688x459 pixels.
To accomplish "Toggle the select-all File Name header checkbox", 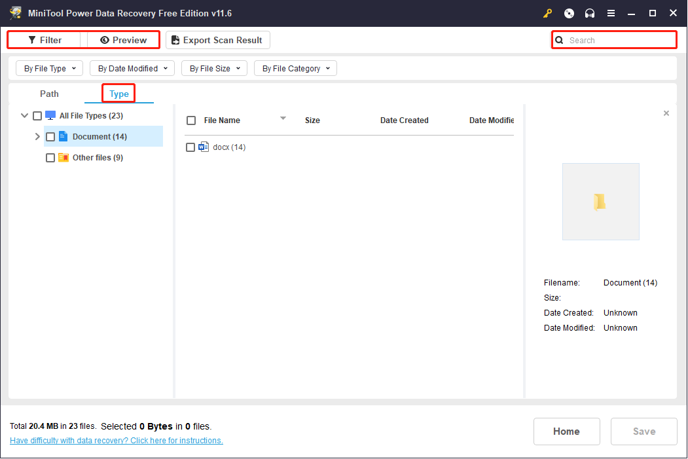I will (191, 120).
